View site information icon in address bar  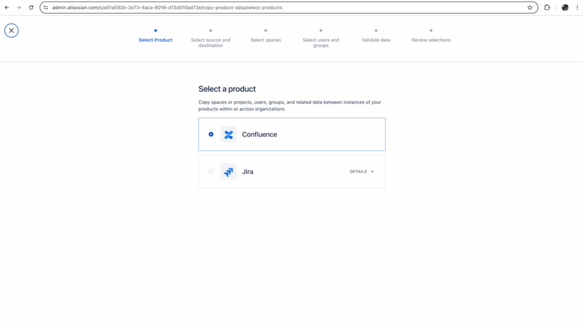pyautogui.click(x=46, y=8)
